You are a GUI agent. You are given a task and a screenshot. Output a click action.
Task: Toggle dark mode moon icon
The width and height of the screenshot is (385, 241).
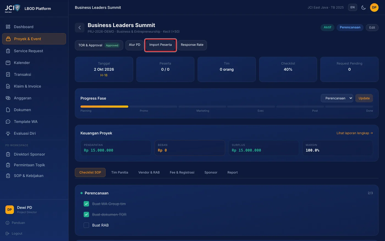pyautogui.click(x=364, y=7)
